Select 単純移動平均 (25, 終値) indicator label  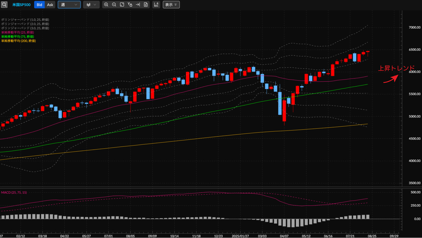click(x=18, y=32)
